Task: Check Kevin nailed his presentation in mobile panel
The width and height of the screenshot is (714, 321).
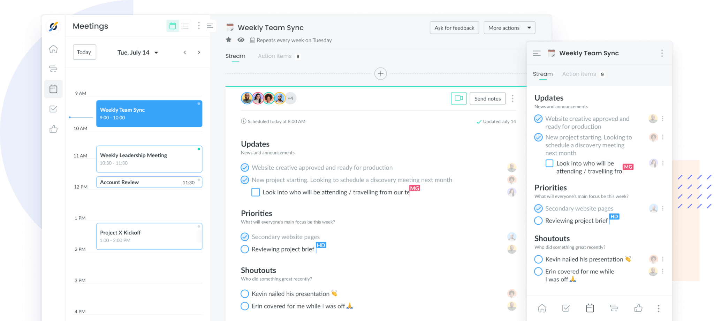Action: (538, 259)
